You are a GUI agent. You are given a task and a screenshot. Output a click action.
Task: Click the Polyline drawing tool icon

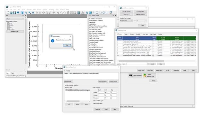pyautogui.click(x=94, y=13)
